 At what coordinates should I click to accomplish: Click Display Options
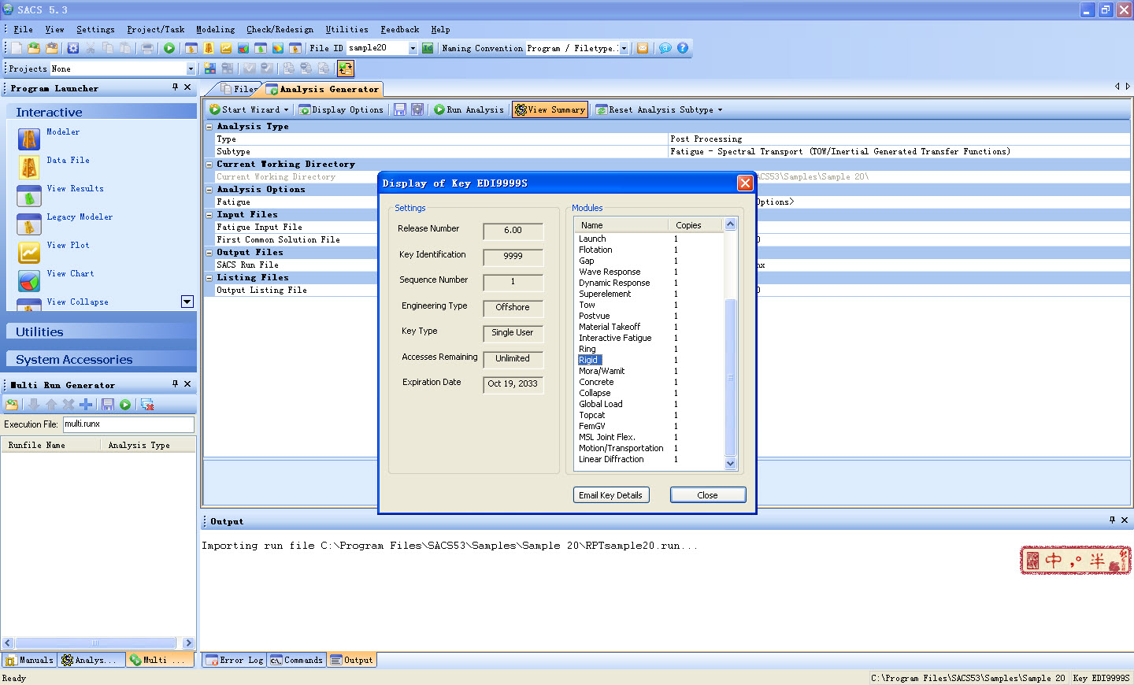pyautogui.click(x=341, y=109)
